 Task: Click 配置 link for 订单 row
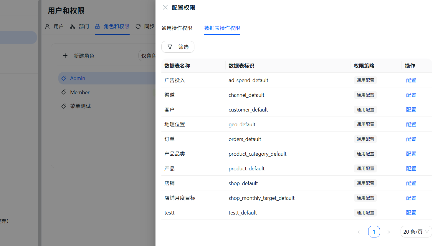[x=411, y=139]
